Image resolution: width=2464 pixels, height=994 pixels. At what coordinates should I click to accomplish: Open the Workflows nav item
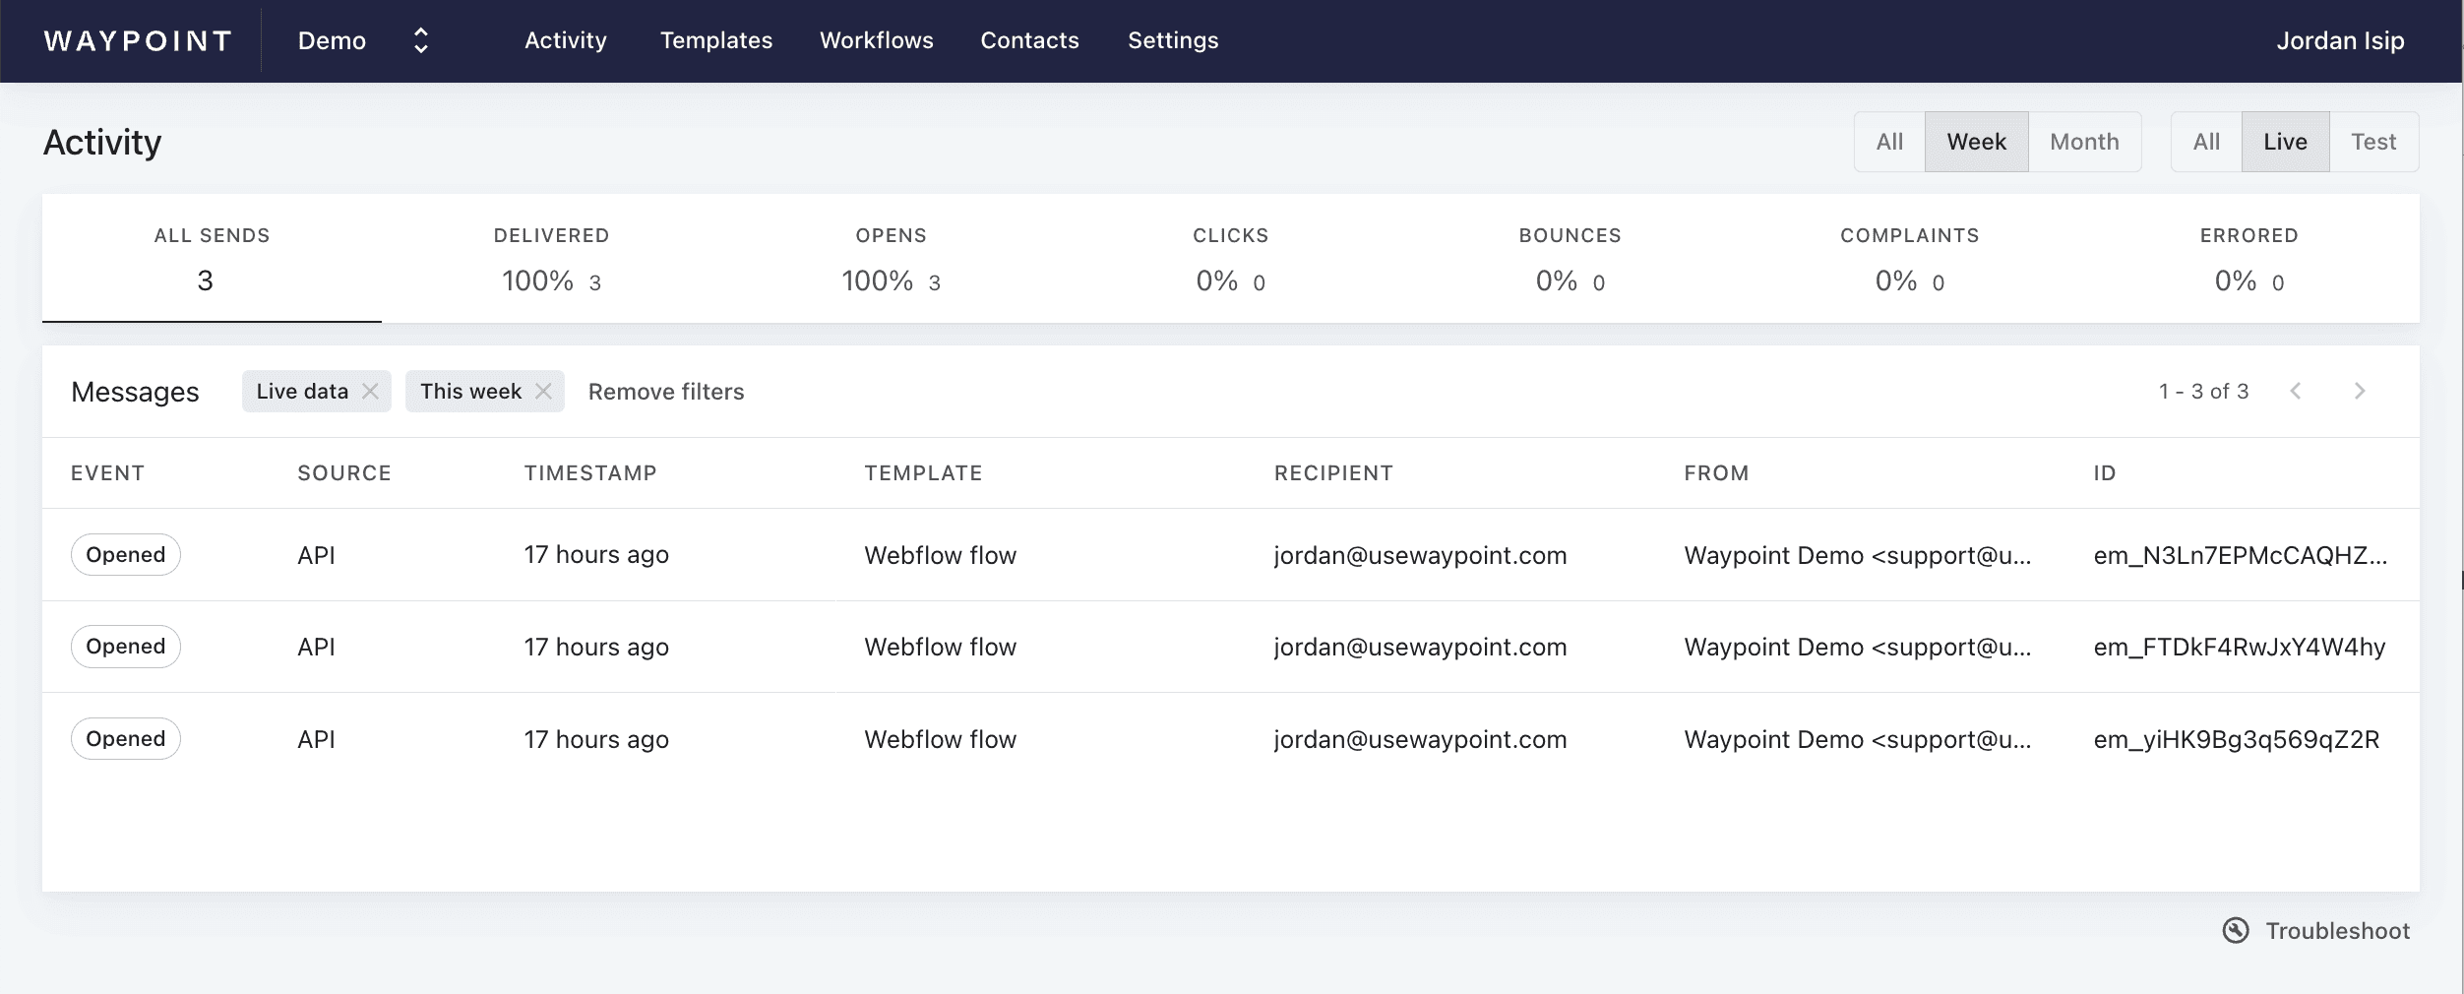(877, 40)
